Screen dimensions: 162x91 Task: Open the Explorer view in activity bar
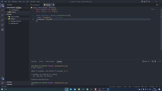point(2,5)
